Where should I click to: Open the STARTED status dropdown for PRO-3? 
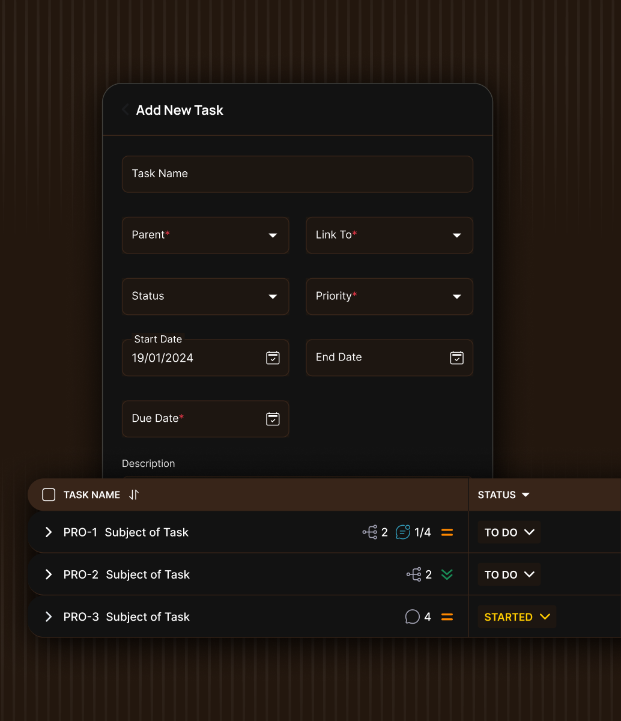(517, 616)
